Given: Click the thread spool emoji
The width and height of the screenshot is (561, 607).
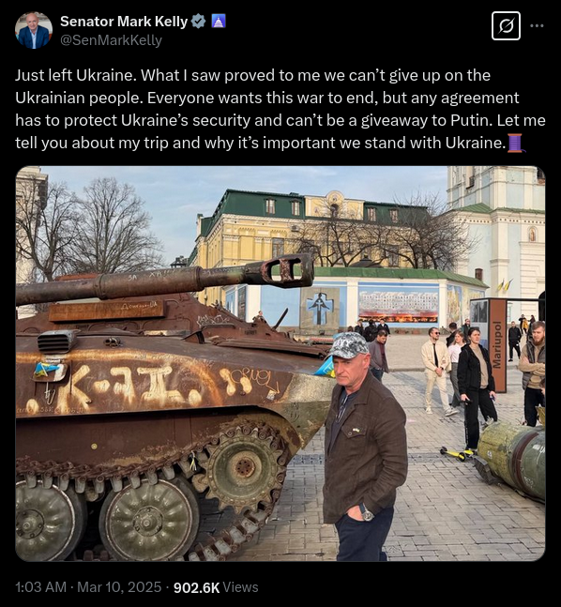Looking at the screenshot, I should 516,143.
